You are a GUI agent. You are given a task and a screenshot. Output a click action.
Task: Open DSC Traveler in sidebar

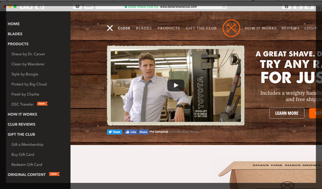(22, 104)
